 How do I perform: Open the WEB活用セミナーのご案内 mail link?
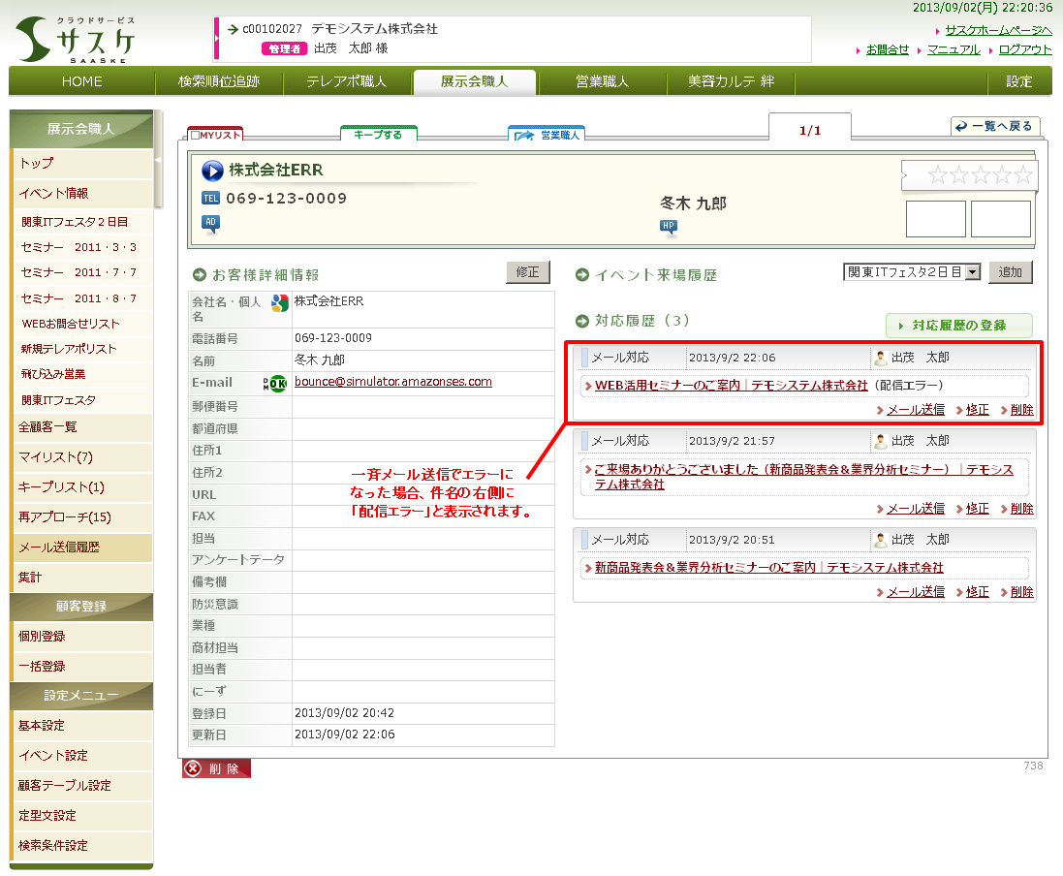[x=731, y=385]
